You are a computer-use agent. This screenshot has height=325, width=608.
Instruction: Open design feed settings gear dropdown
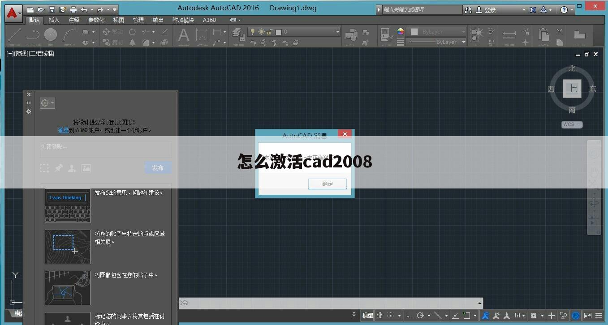(47, 103)
